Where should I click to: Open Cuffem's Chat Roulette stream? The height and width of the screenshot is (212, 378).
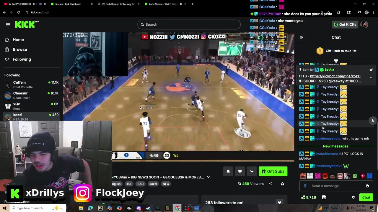coord(31,85)
